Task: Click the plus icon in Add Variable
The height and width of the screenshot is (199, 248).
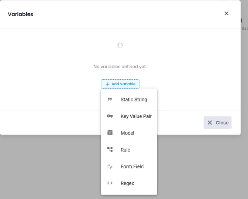Action: [108, 84]
